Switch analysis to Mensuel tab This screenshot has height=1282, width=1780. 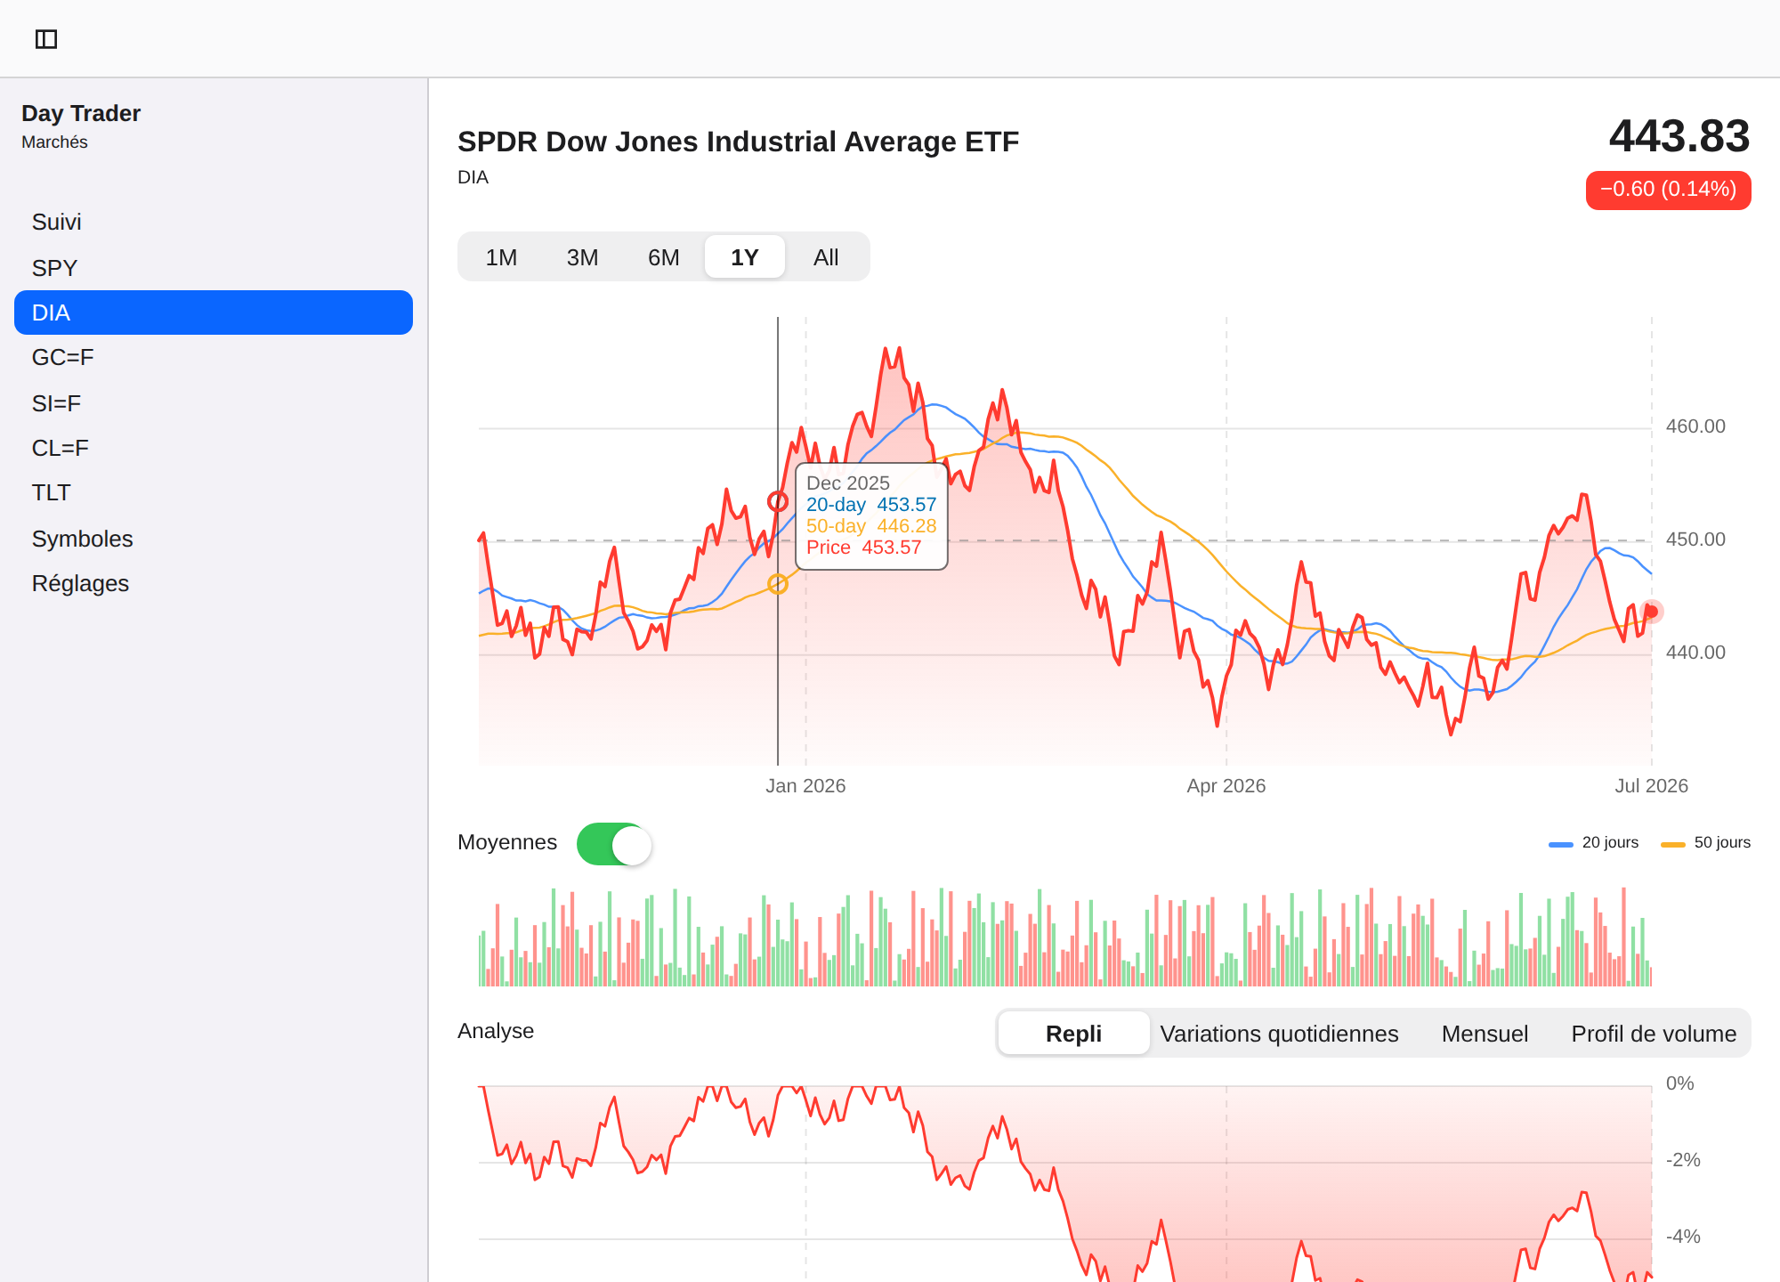click(x=1485, y=1034)
